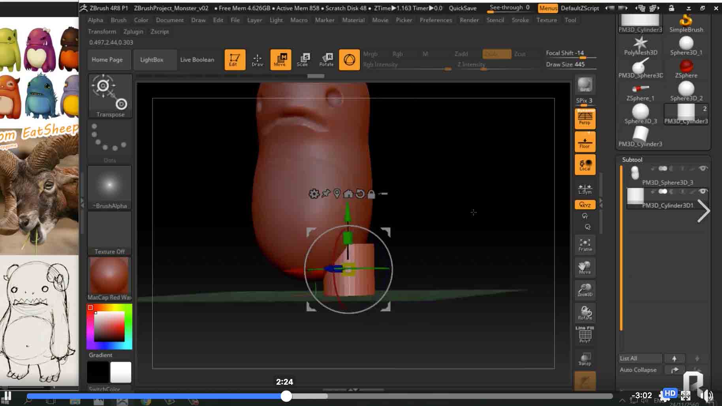Click the gizmo customize gear icon
The width and height of the screenshot is (722, 406).
314,194
